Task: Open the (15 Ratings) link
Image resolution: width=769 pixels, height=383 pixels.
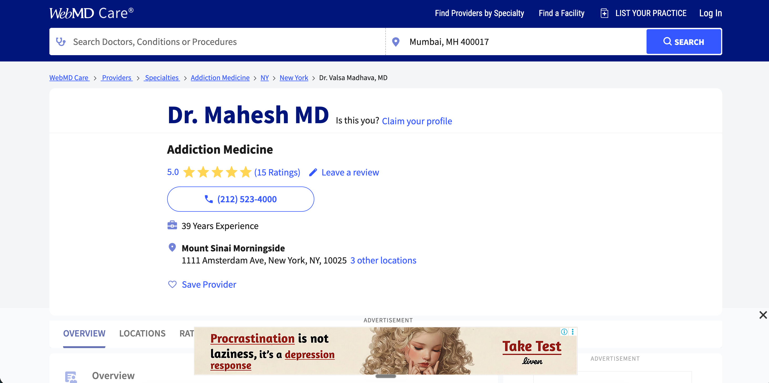Action: tap(277, 172)
